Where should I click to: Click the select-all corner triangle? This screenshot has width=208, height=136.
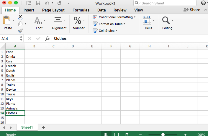pos(3,46)
